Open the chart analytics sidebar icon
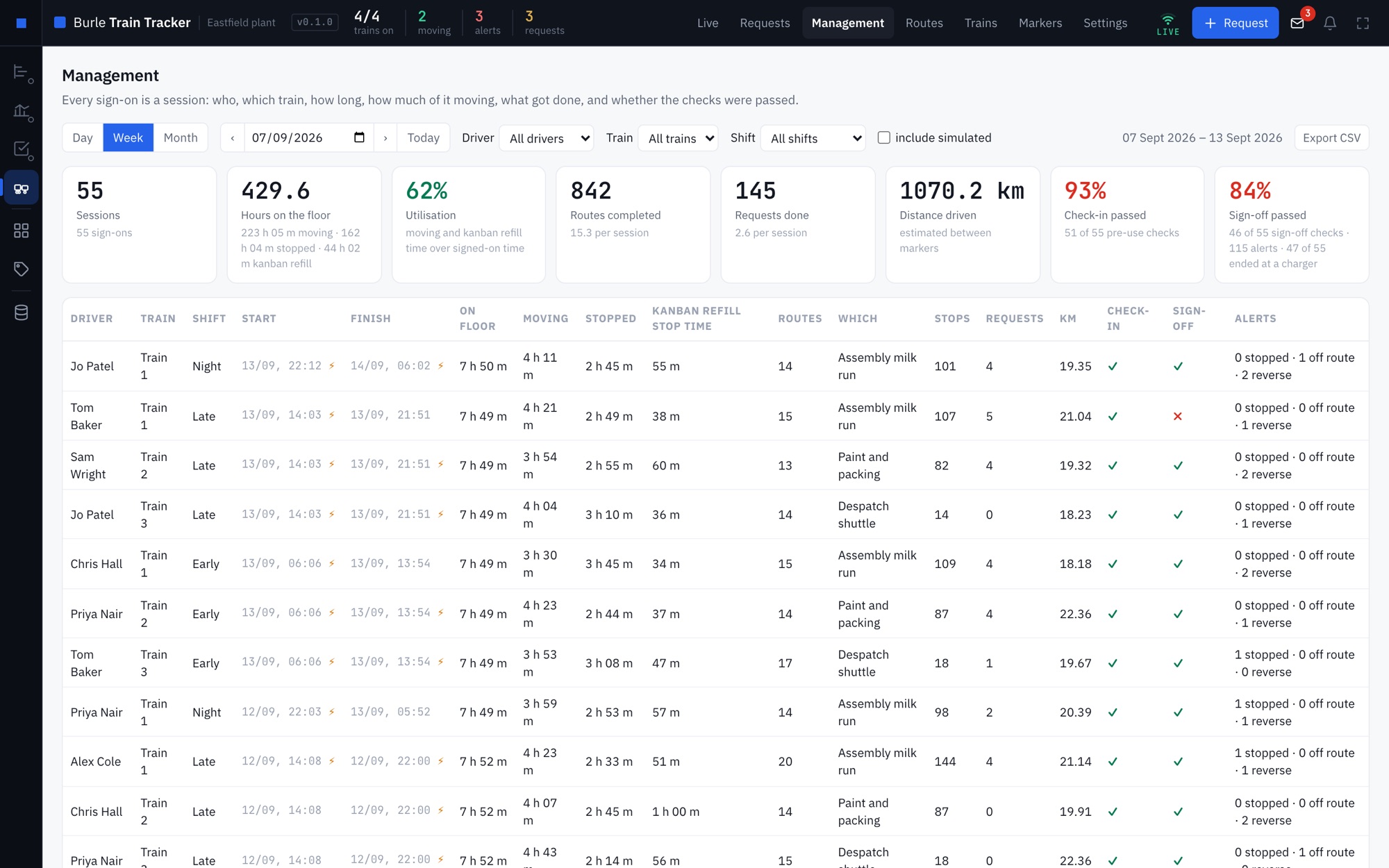The image size is (1389, 868). pyautogui.click(x=22, y=111)
